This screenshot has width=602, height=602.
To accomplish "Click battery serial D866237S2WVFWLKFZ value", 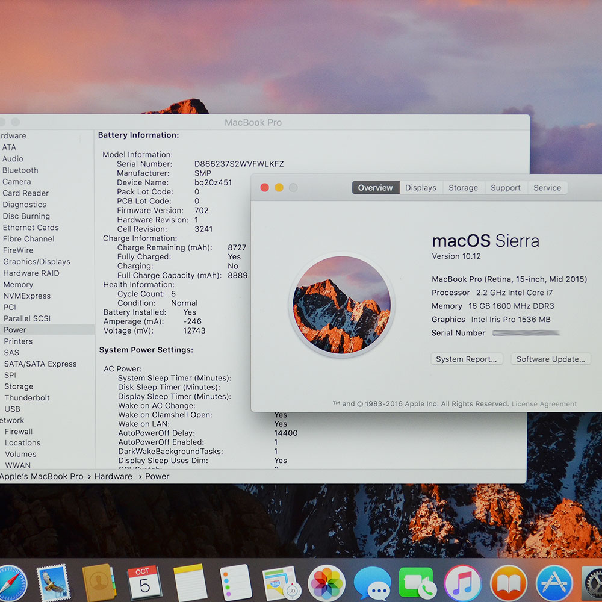I will (x=239, y=164).
